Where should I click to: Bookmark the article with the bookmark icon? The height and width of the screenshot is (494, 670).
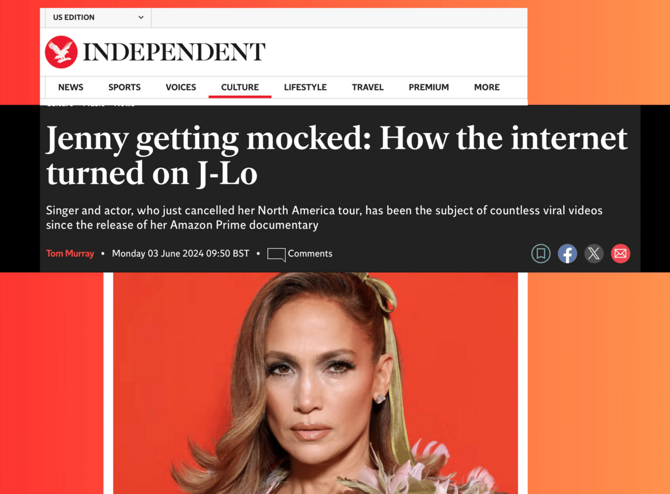click(541, 254)
